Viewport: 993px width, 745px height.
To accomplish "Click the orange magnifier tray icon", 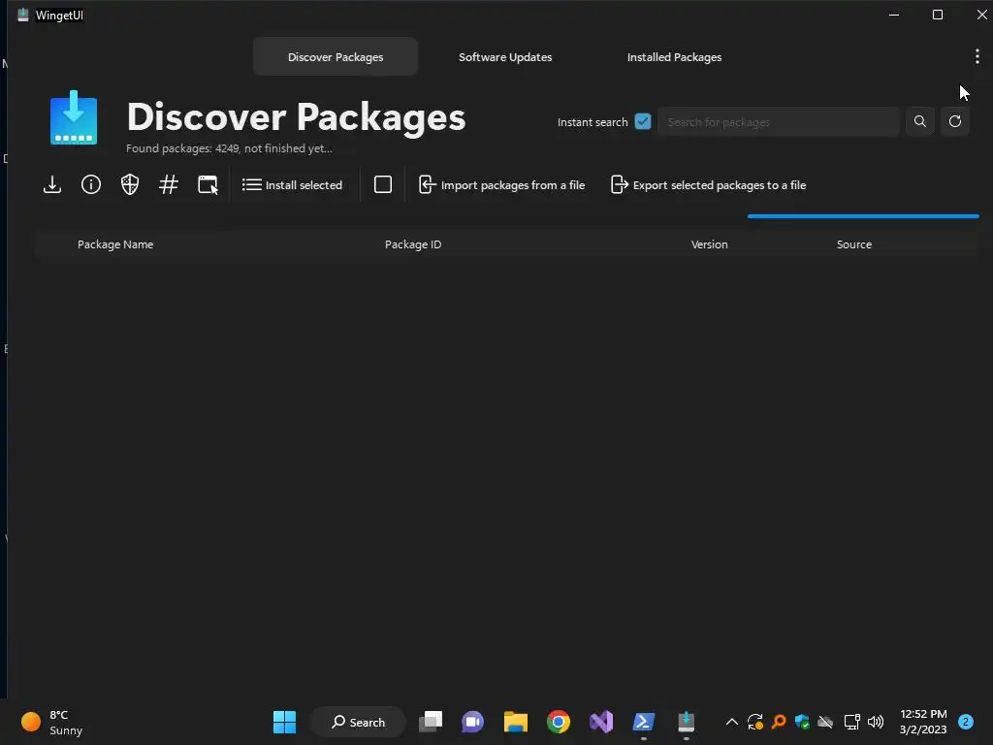I will click(779, 722).
